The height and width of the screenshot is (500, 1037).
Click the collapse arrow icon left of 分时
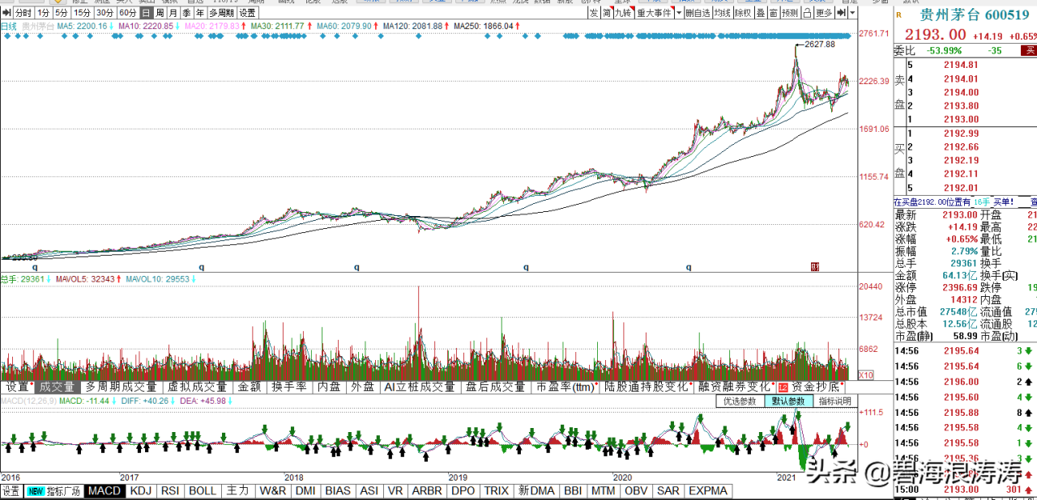(6, 13)
